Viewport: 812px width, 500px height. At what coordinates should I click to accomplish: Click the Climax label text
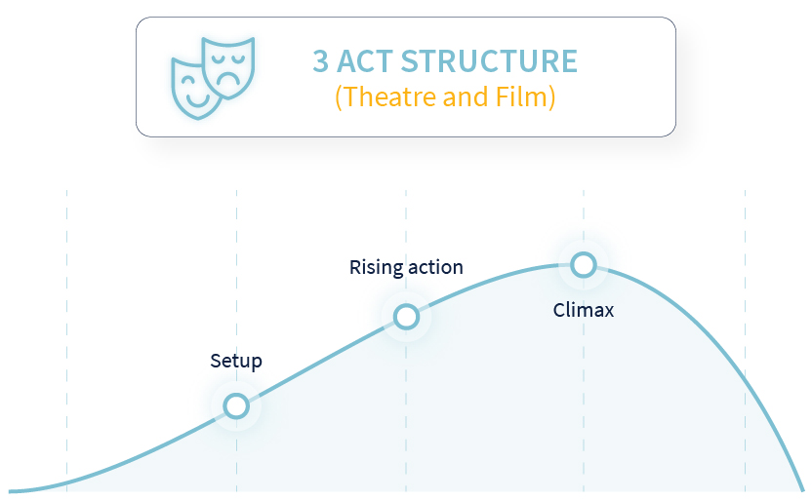583,310
